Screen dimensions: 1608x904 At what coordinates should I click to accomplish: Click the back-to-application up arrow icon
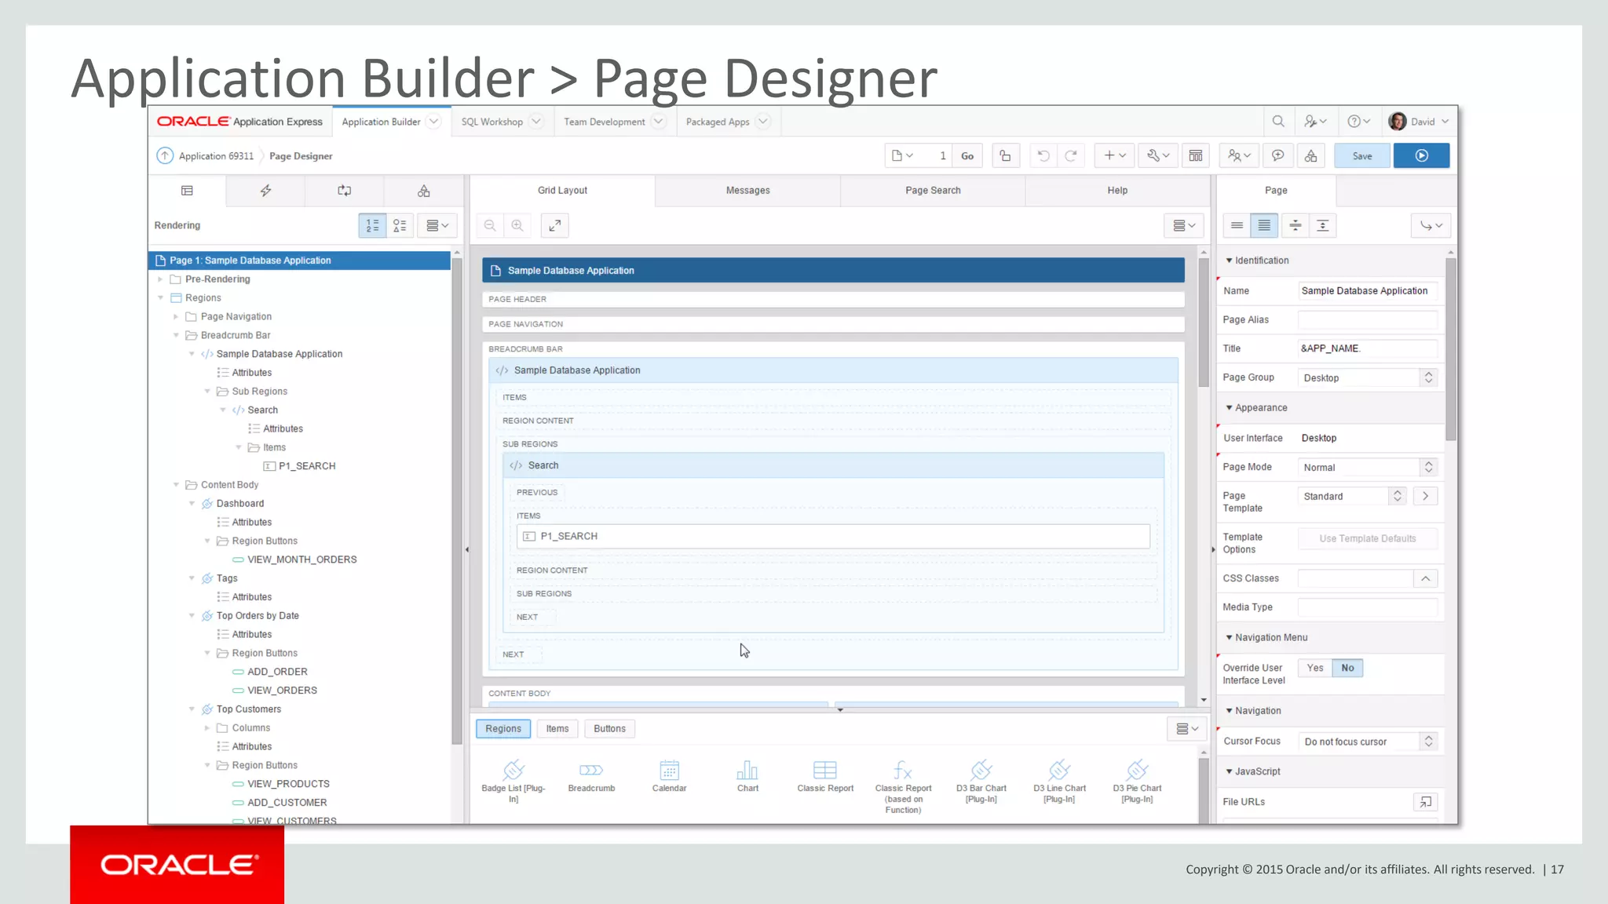164,155
